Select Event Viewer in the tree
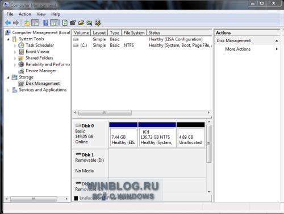Viewport: 284px width, 214px height. click(37, 52)
